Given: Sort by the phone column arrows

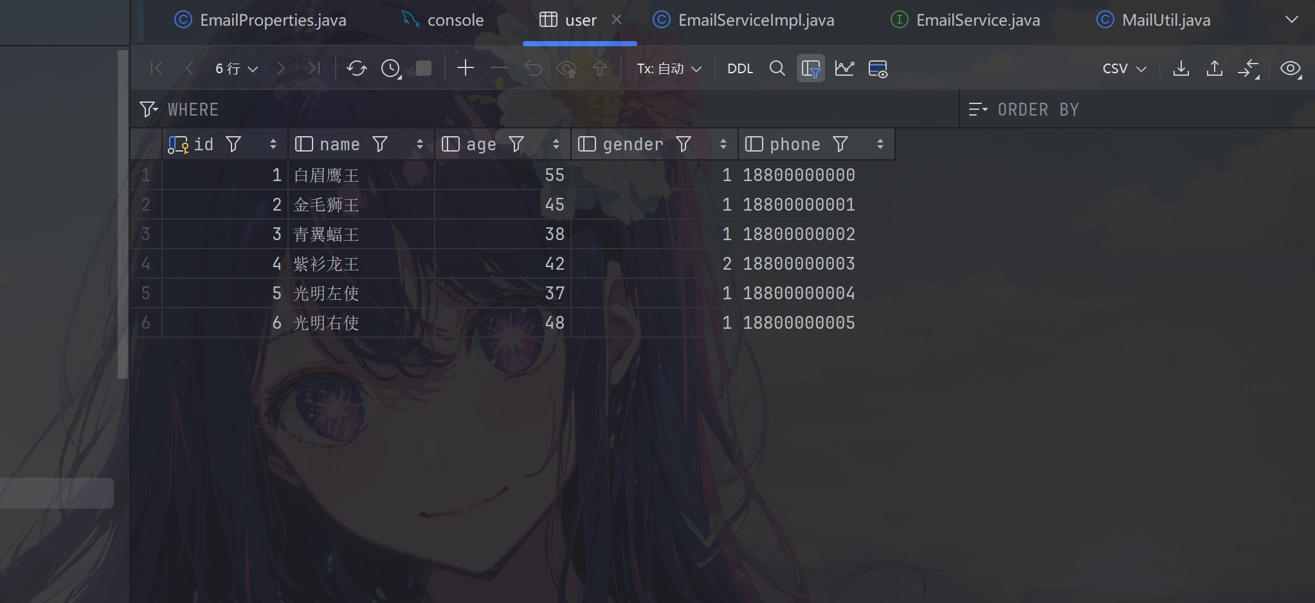Looking at the screenshot, I should [880, 144].
